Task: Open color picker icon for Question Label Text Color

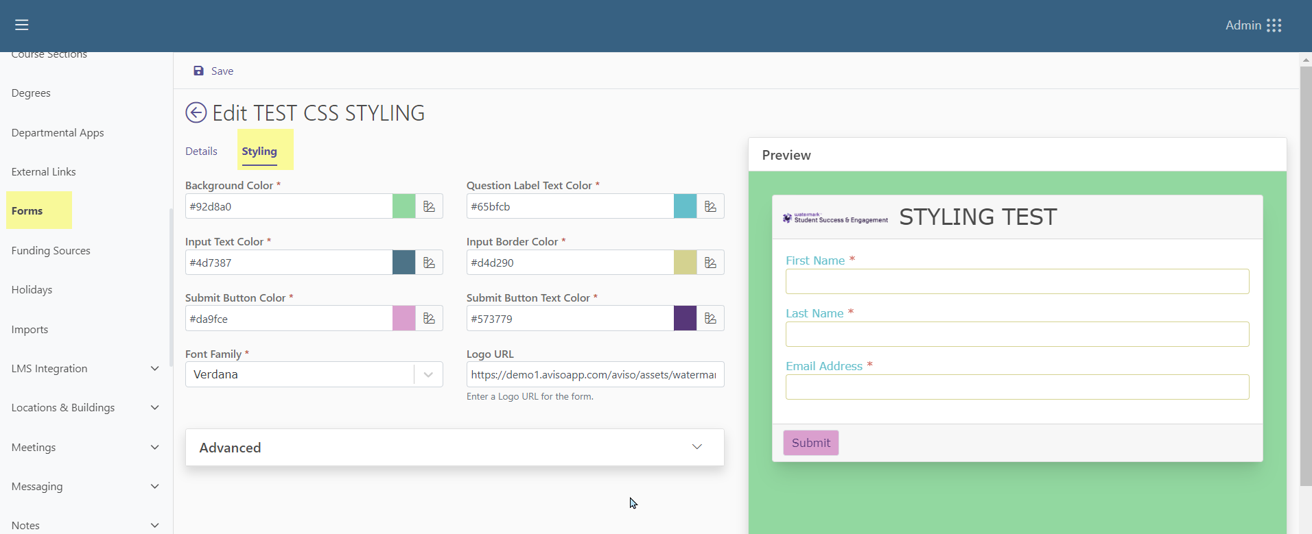Action: point(711,206)
